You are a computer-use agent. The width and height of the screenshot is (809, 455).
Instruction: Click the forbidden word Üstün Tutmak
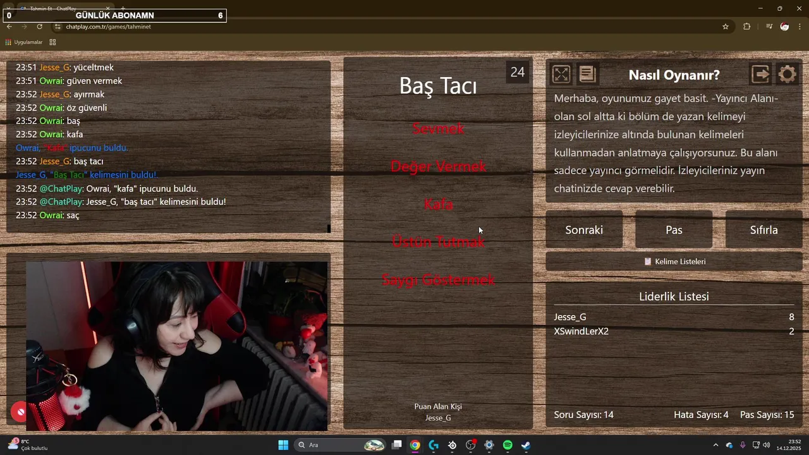pos(438,242)
